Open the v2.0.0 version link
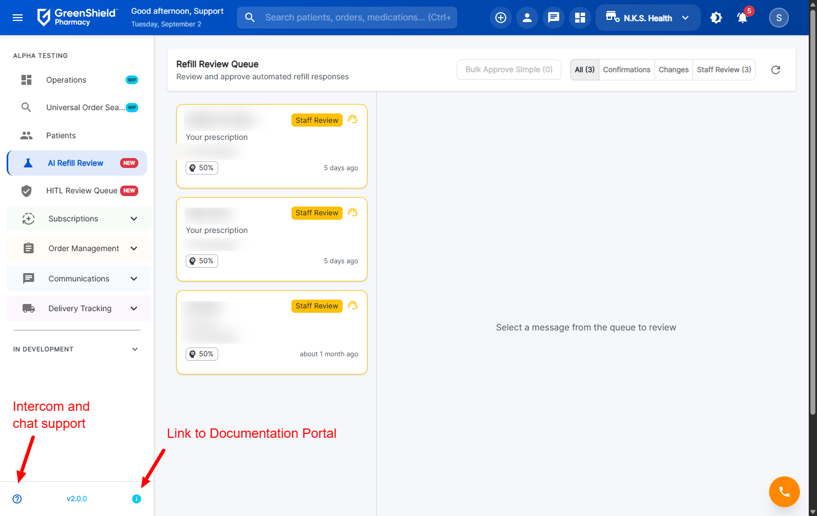817x516 pixels. [77, 499]
